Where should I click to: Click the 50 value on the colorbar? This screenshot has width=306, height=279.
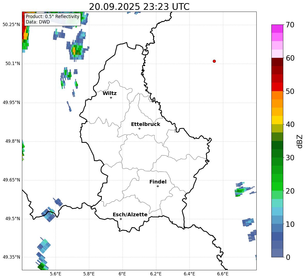290,91
